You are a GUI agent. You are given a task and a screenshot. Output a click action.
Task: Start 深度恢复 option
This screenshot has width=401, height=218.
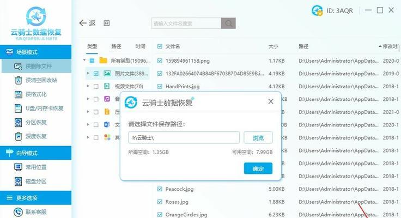31,136
